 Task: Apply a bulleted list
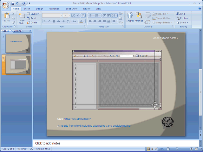click(90, 16)
